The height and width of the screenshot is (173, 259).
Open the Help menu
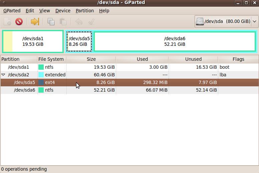(x=104, y=11)
